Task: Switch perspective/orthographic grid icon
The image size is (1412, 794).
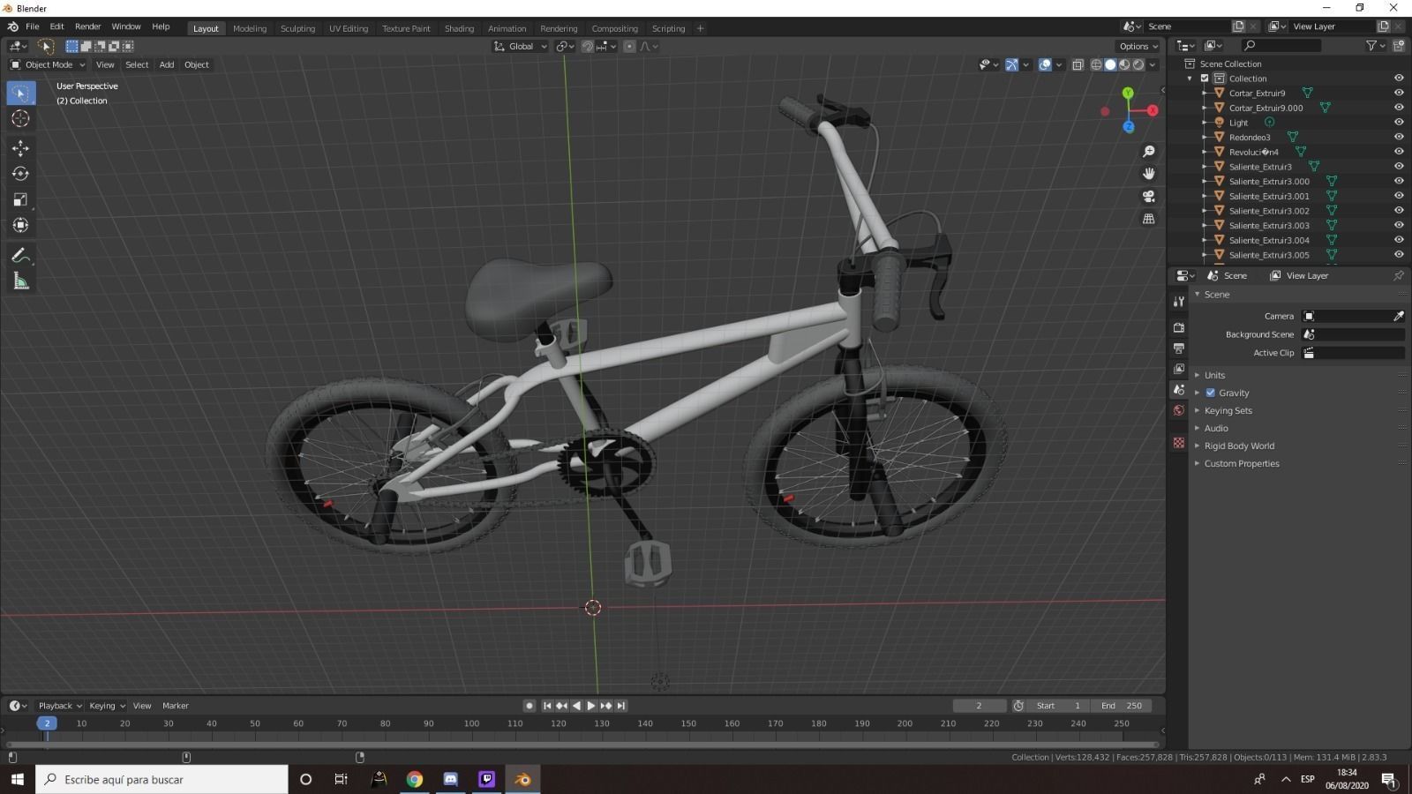Action: 1148,218
